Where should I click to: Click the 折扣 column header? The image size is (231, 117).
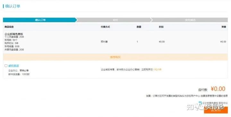(x=161, y=27)
